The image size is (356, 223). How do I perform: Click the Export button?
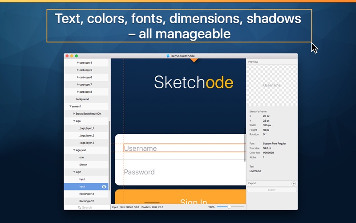(x=272, y=190)
